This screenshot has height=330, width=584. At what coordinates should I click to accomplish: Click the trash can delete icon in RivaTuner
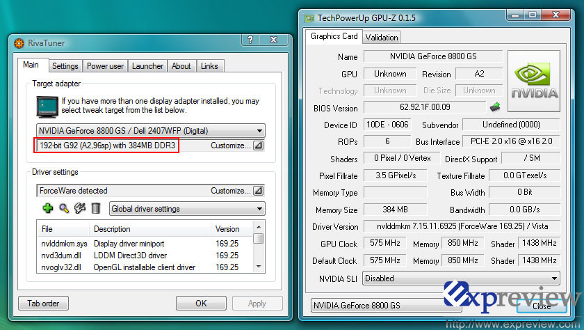point(96,208)
